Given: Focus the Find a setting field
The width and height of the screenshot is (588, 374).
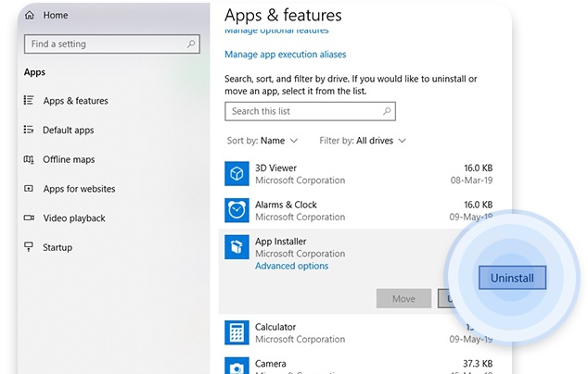Looking at the screenshot, I should pos(111,44).
